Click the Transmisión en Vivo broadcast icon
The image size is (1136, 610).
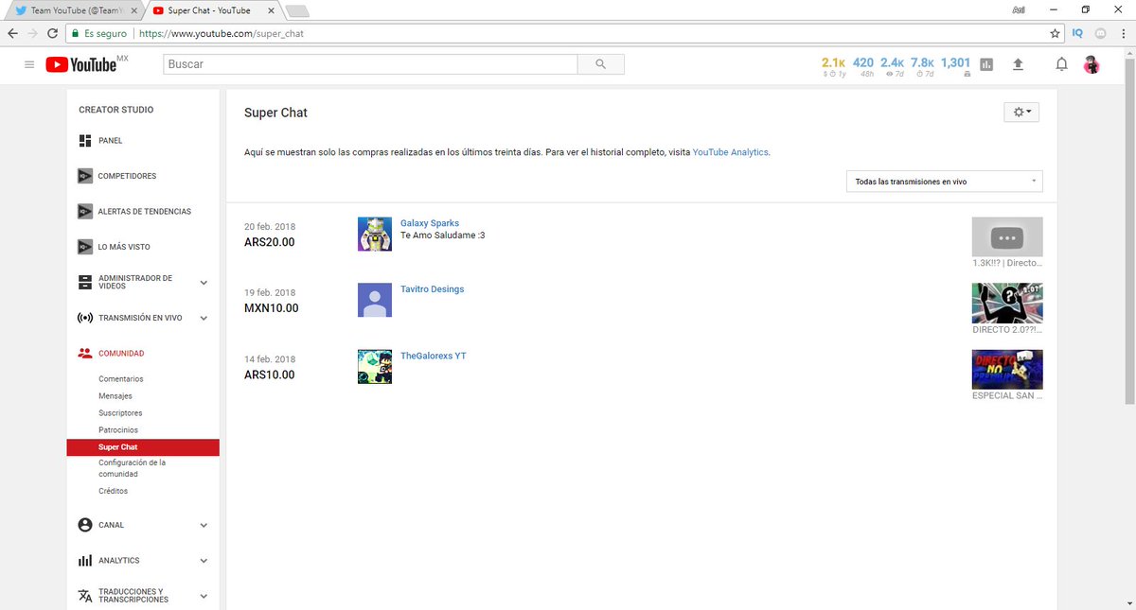pyautogui.click(x=85, y=318)
